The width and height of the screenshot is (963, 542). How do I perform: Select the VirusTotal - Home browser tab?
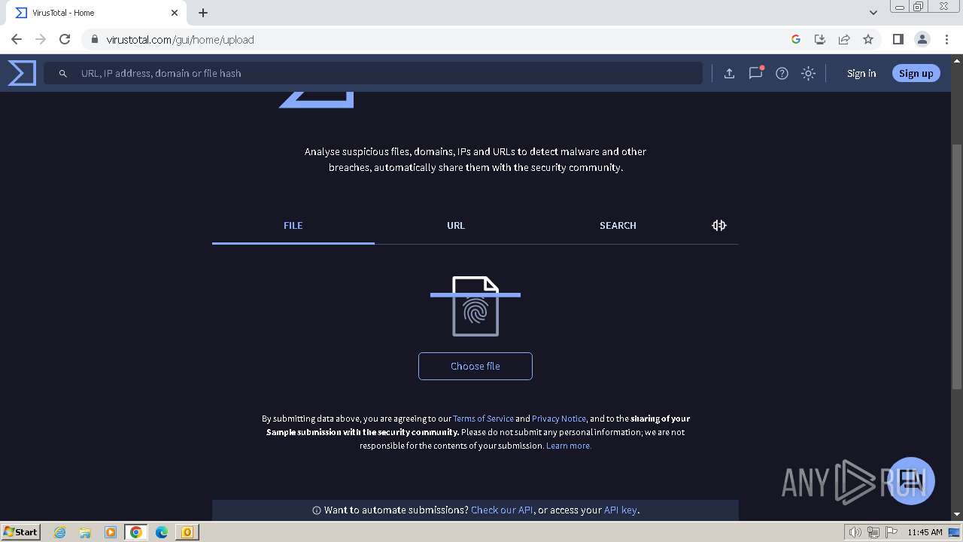coord(96,13)
